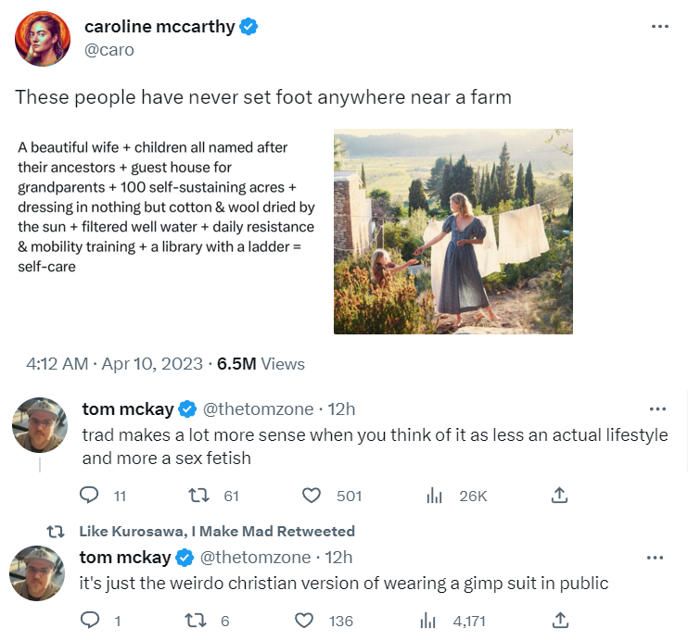Reply to the gimp suit tweet
Image resolution: width=688 pixels, height=641 pixels.
[90, 620]
